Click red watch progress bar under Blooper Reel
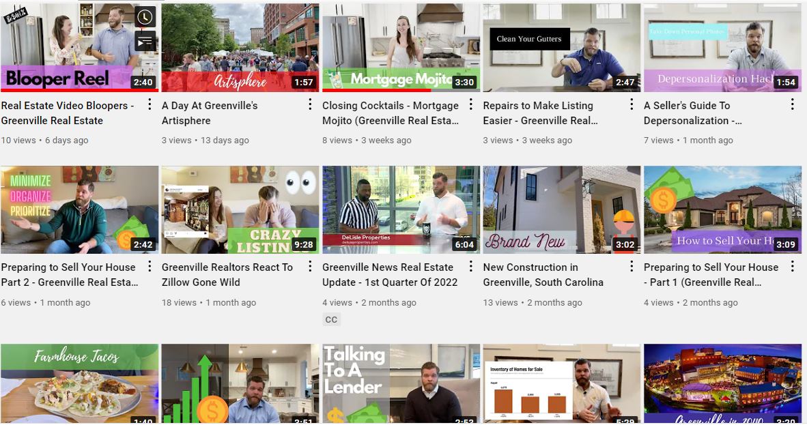807x425 pixels. (79, 90)
